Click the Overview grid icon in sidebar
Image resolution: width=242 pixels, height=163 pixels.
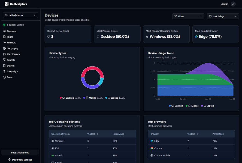tap(4, 31)
